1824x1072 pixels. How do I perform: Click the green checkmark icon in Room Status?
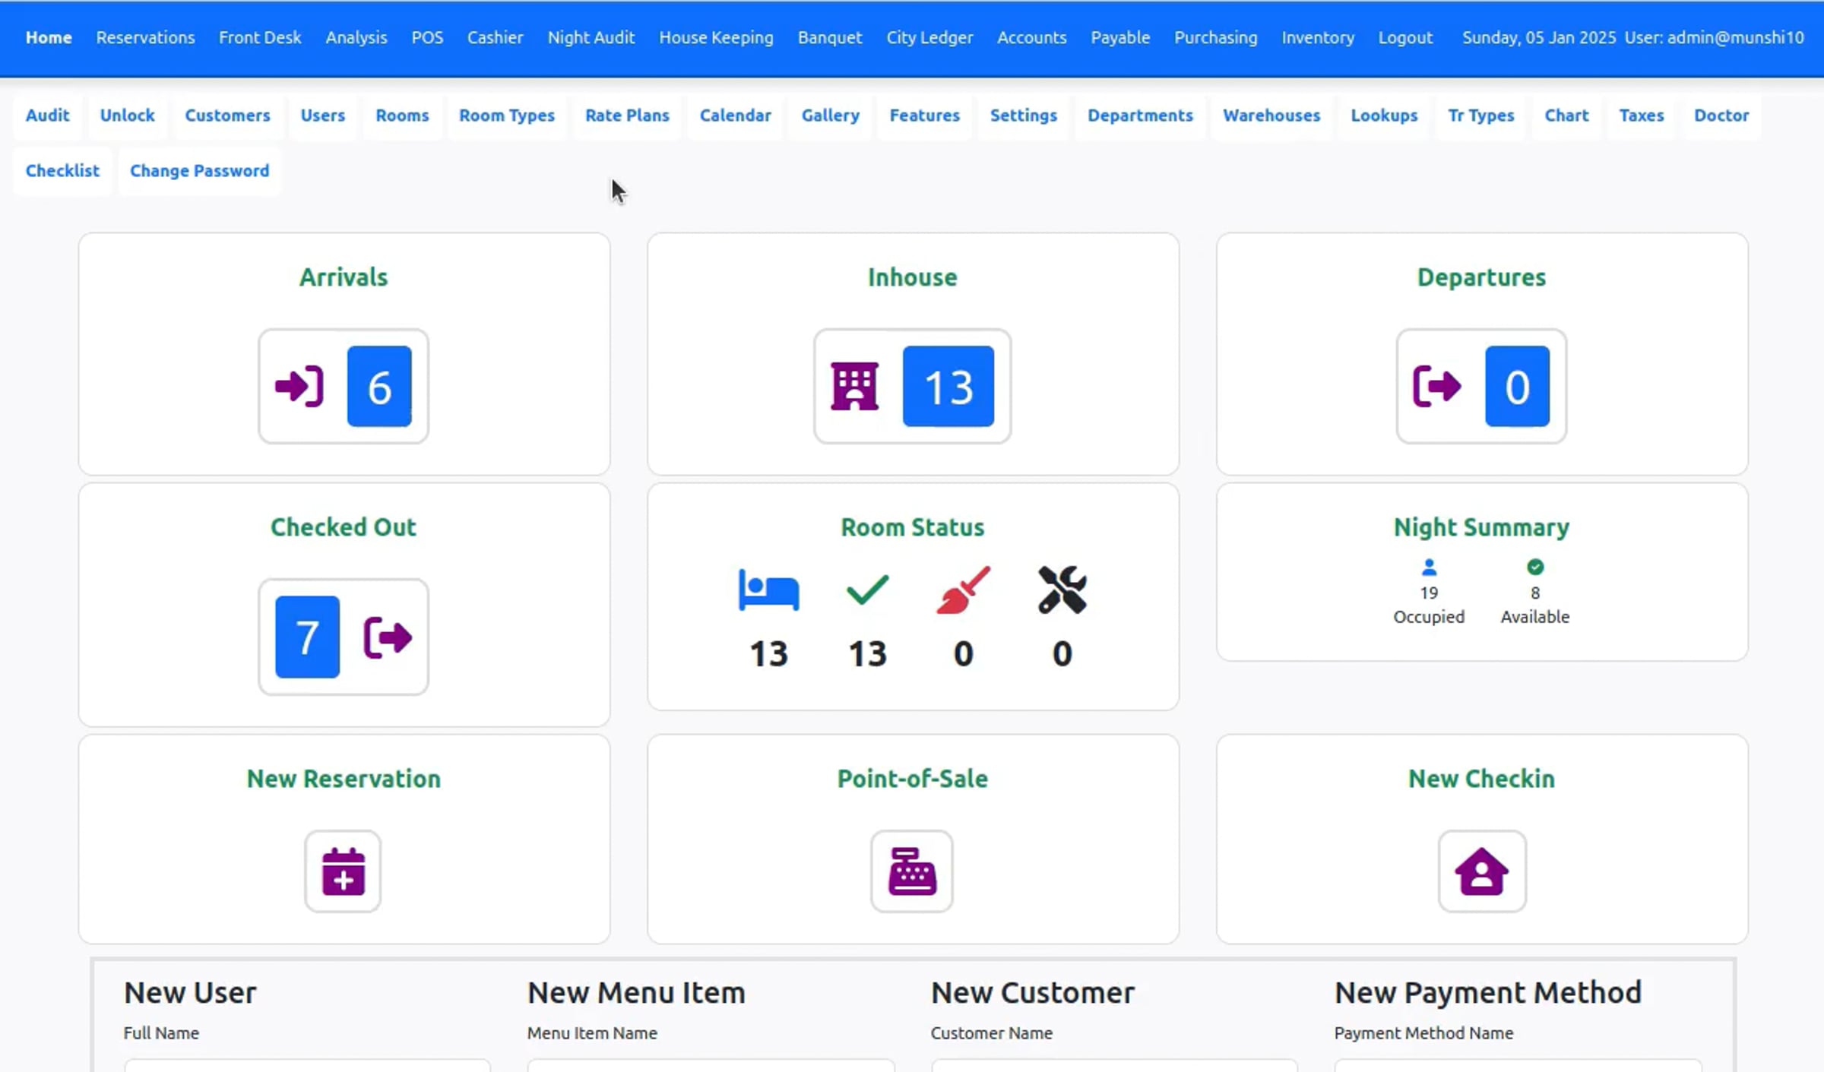(x=867, y=590)
